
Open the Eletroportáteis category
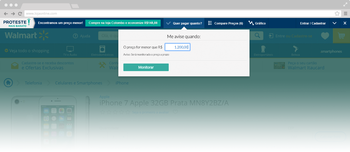pyautogui.click(x=263, y=51)
